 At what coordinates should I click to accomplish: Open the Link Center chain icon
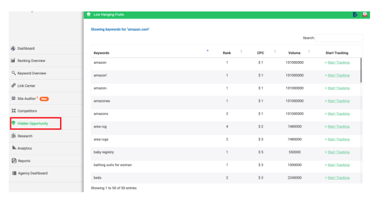[x=14, y=85]
